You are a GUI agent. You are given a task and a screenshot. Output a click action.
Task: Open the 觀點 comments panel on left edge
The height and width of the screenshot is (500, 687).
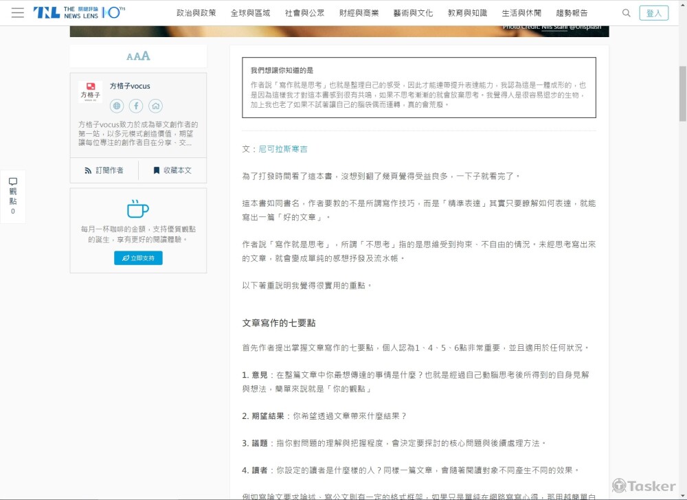tap(12, 194)
